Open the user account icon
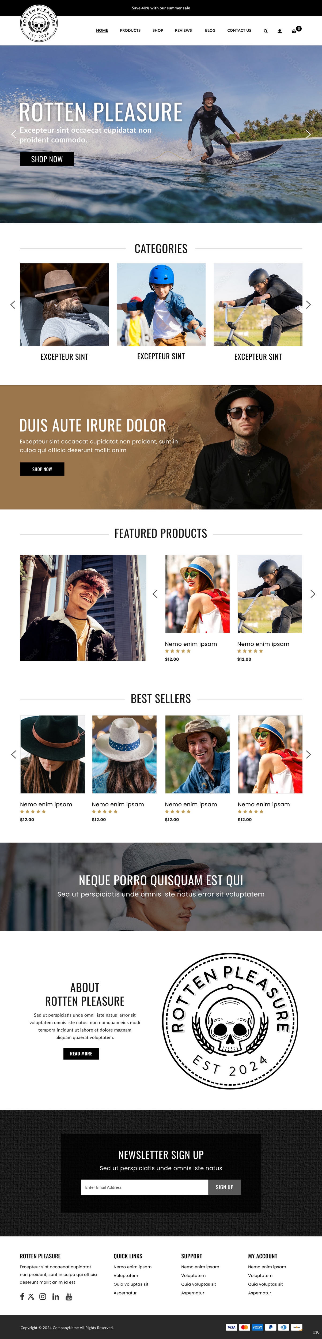The height and width of the screenshot is (1339, 322). pos(279,31)
